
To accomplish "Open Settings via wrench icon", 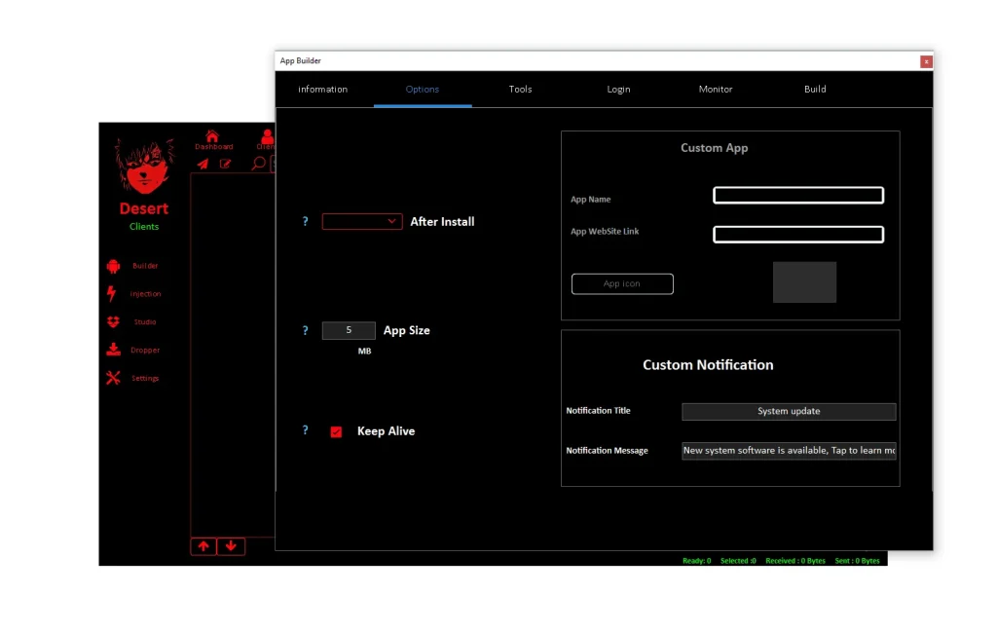I will [113, 379].
